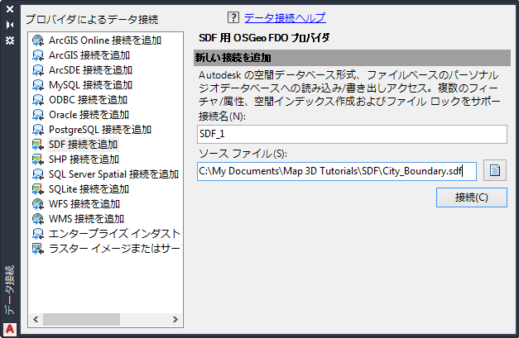The image size is (519, 338).
Task: Click the ArcGIS Online connection icon
Action: [38, 40]
